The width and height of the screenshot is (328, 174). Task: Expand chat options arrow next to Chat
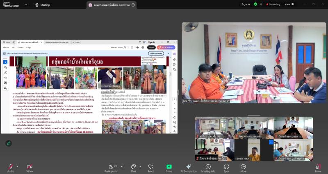click(x=140, y=167)
